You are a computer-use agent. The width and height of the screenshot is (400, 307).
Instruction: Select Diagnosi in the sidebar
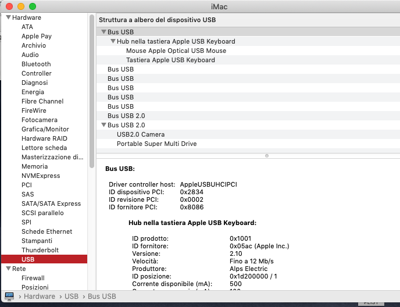[35, 83]
